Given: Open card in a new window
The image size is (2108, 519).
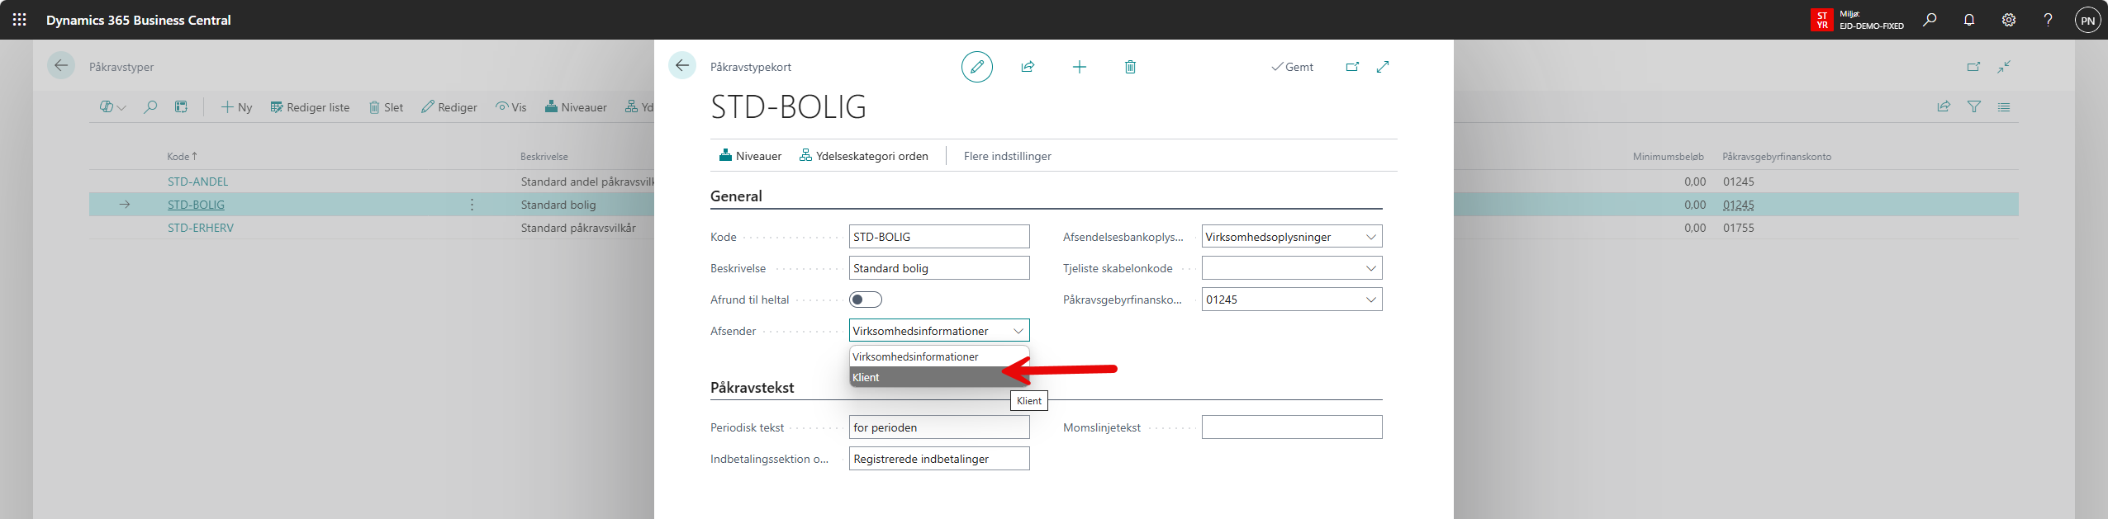Looking at the screenshot, I should (x=1352, y=67).
